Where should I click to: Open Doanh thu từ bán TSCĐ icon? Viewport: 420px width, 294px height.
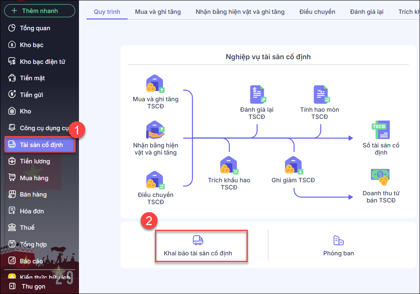381,177
